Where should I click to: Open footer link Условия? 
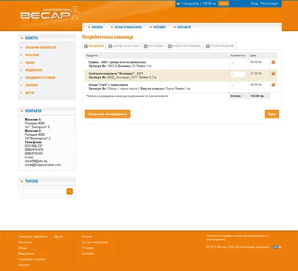point(87,248)
